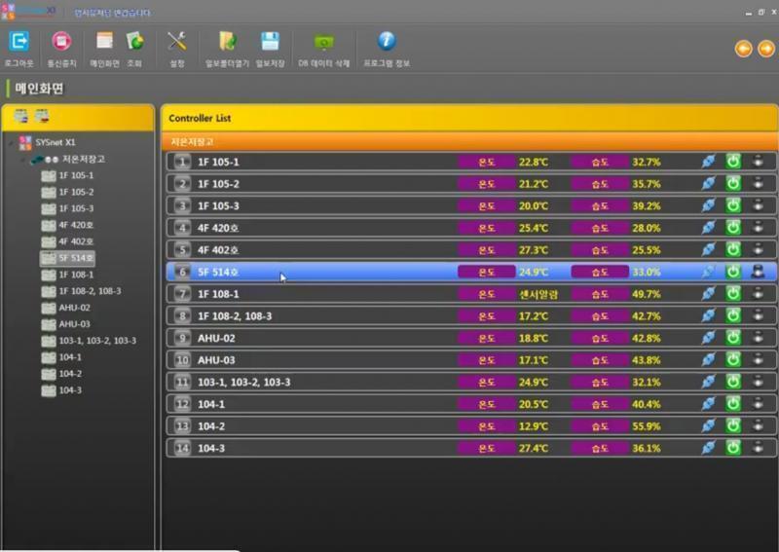The image size is (779, 552).
Task: Click the 온도 label in 104-1 row
Action: pyautogui.click(x=486, y=404)
